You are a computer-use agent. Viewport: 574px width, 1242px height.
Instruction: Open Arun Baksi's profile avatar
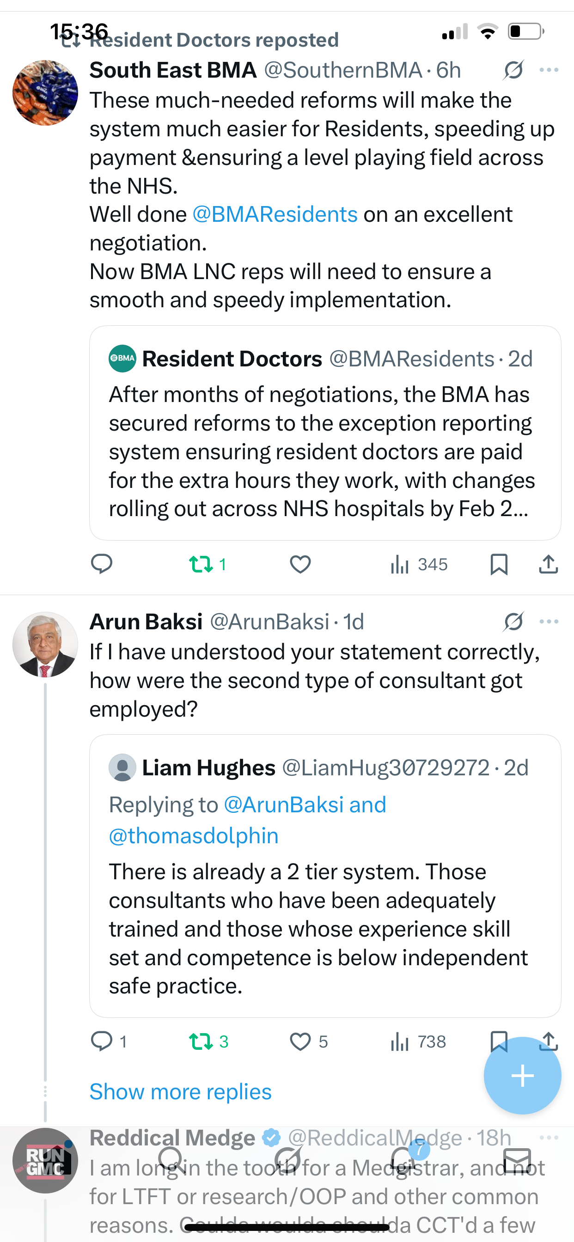[45, 644]
